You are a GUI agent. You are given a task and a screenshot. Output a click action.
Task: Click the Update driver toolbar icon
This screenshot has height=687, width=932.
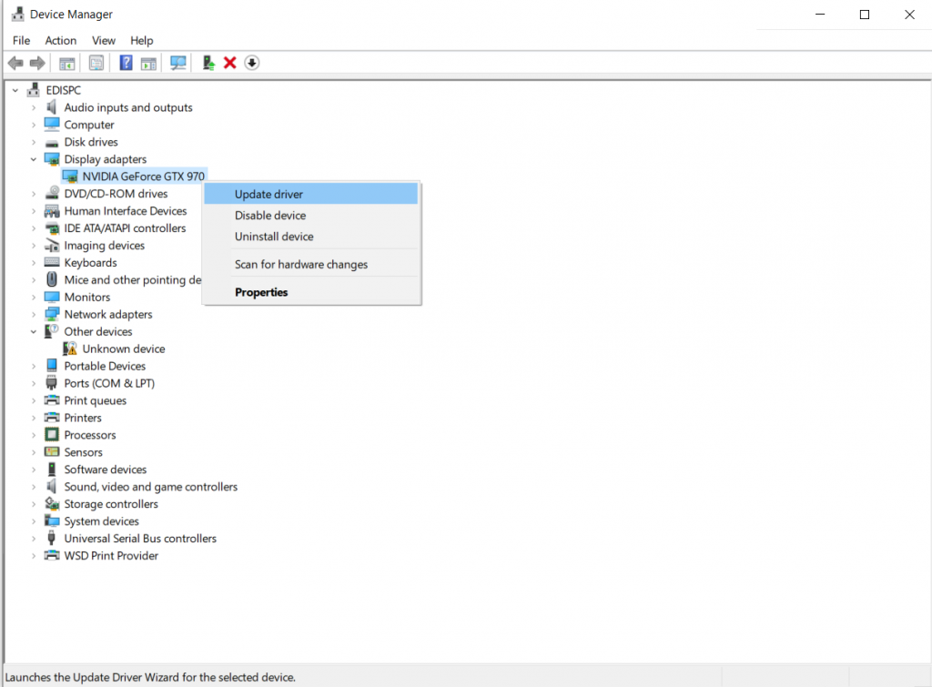(208, 63)
